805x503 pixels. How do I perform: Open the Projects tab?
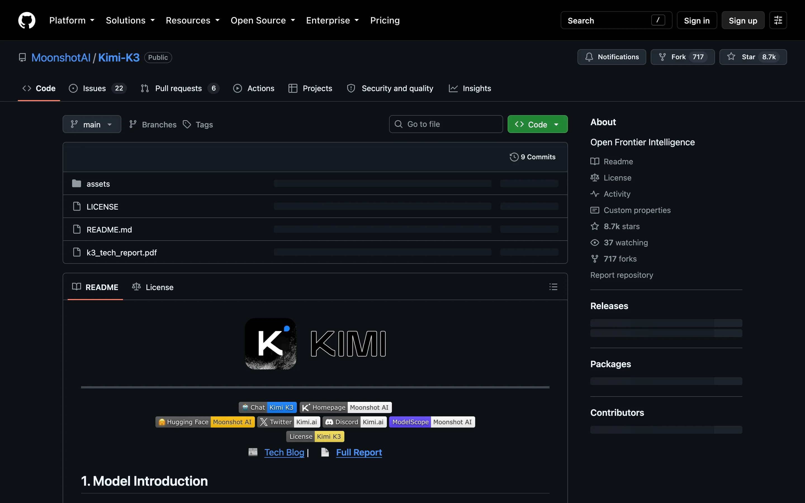(x=310, y=88)
